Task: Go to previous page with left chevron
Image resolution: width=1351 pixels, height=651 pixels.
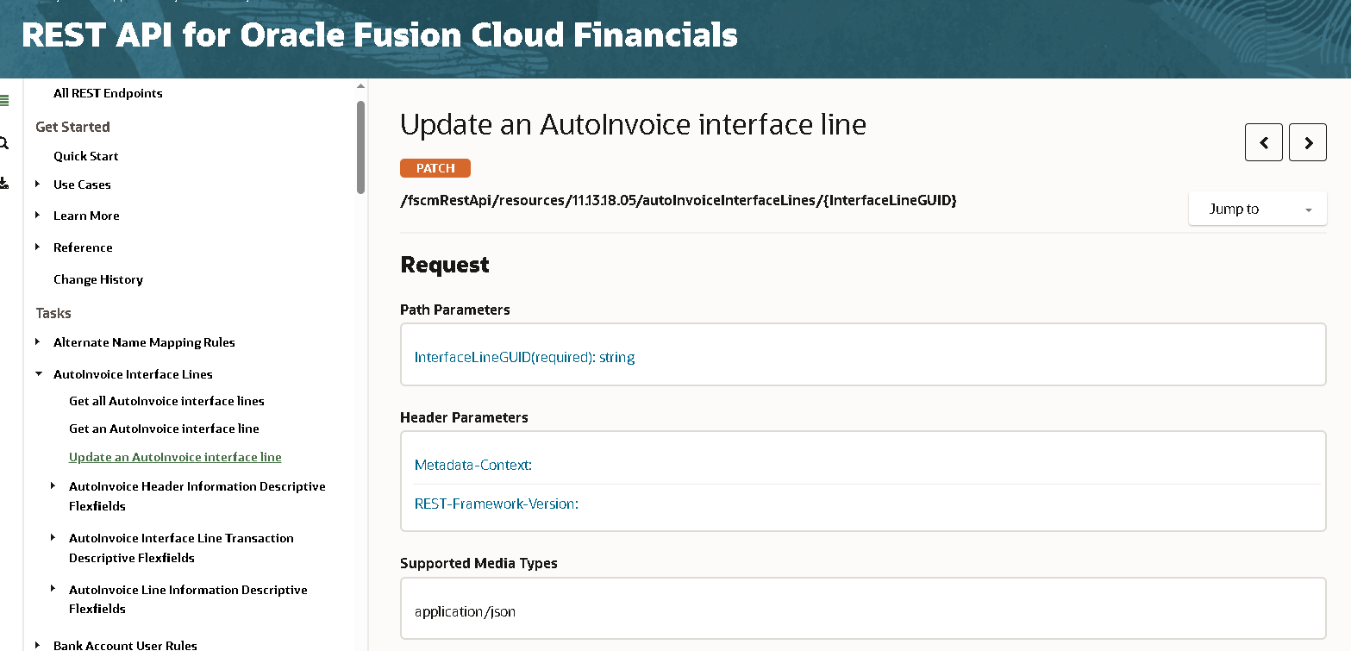Action: [x=1263, y=143]
